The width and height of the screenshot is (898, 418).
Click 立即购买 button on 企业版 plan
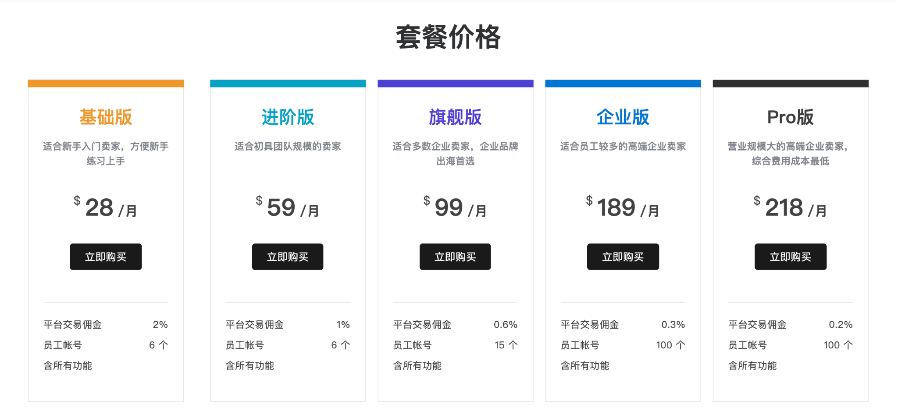(623, 257)
